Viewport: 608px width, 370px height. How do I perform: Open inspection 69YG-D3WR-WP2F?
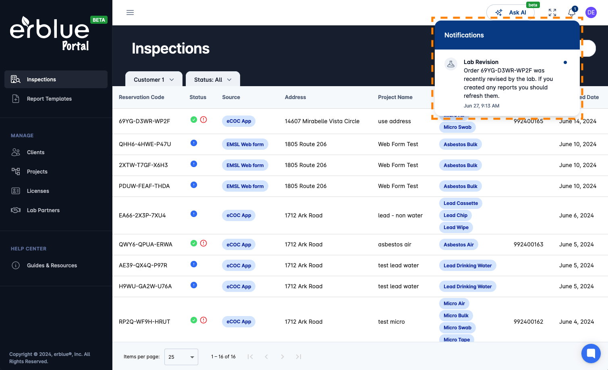click(145, 121)
